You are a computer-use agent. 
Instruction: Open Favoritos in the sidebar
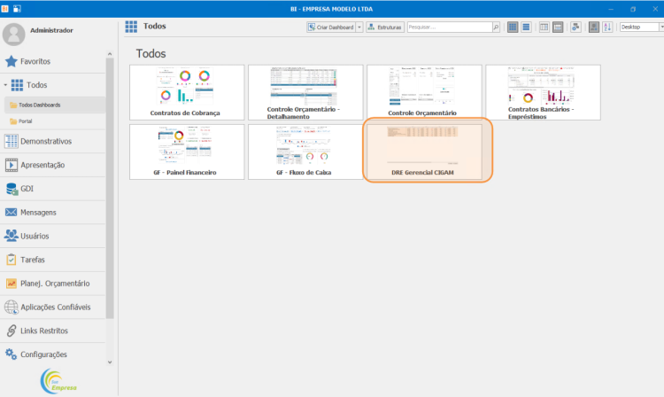tap(52, 61)
